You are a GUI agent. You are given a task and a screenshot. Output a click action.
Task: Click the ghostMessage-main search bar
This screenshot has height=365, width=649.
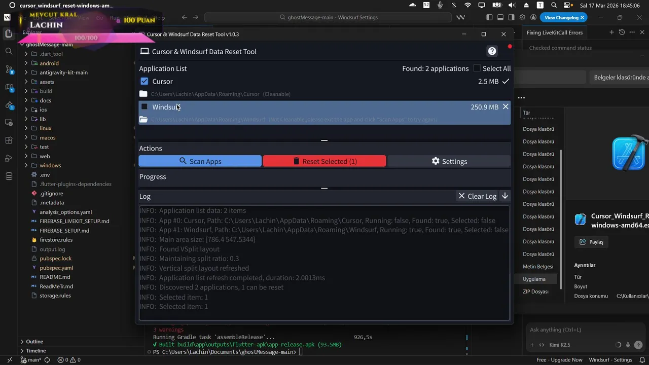coord(328,17)
